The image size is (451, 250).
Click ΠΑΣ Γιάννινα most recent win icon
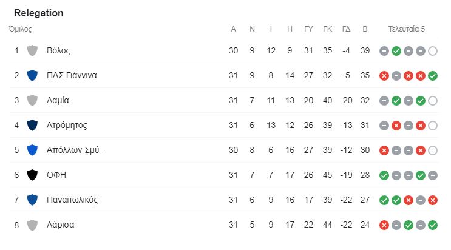[x=433, y=76]
